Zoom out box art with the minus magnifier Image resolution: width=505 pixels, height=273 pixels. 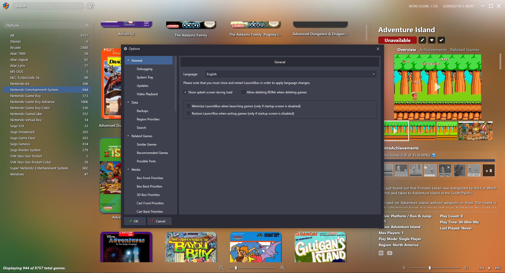(222, 268)
